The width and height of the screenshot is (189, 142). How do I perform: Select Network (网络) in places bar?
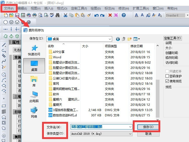pos(34,112)
